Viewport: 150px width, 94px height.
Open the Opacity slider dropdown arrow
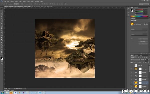pos(148,60)
